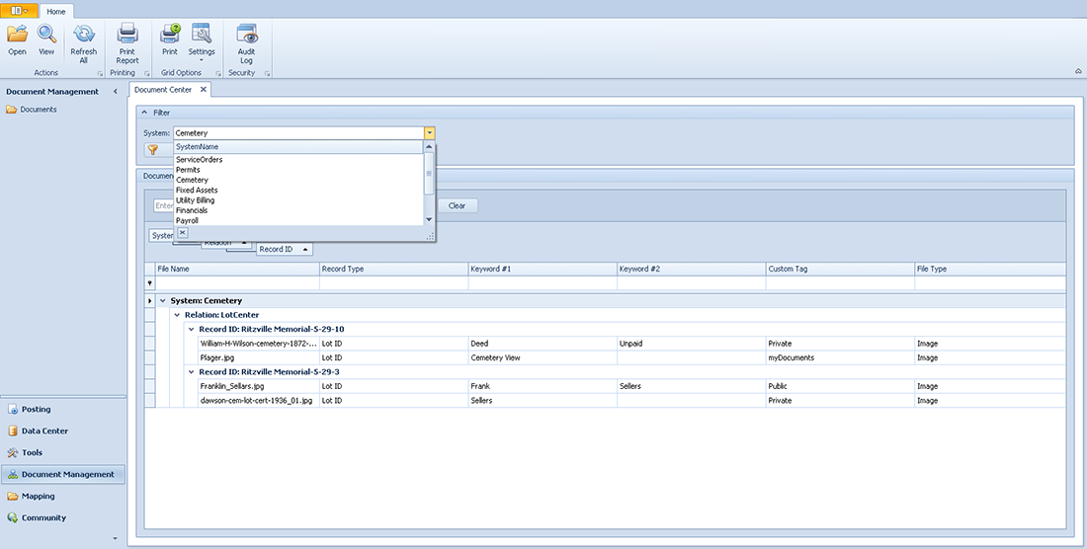Expand navigation overflow arrow at sidebar bottom

[x=115, y=538]
